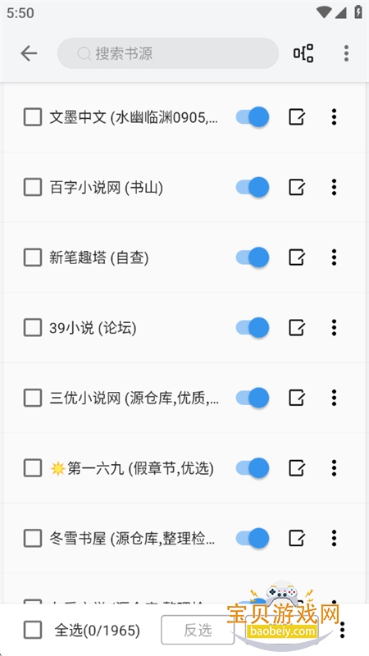
Task: Edit the 文墨中文 book source
Action: point(297,116)
